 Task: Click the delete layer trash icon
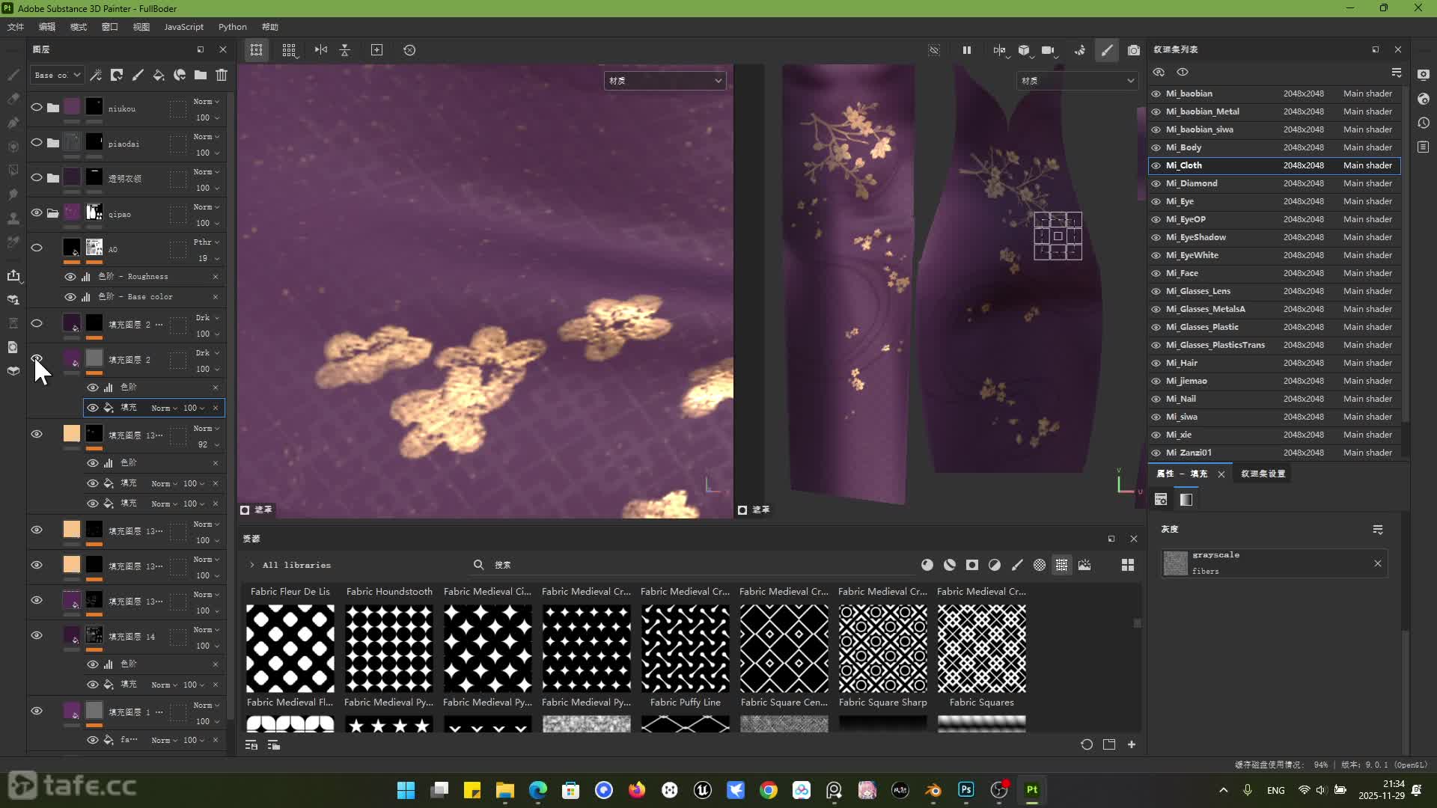point(222,75)
